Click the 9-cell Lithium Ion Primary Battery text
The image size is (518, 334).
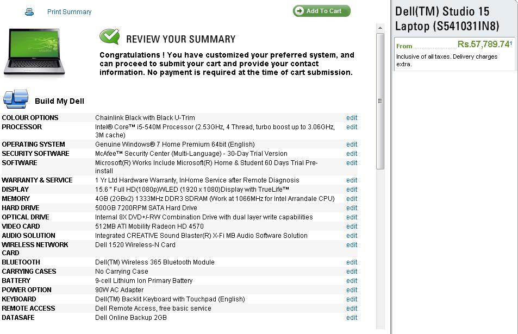tap(143, 281)
